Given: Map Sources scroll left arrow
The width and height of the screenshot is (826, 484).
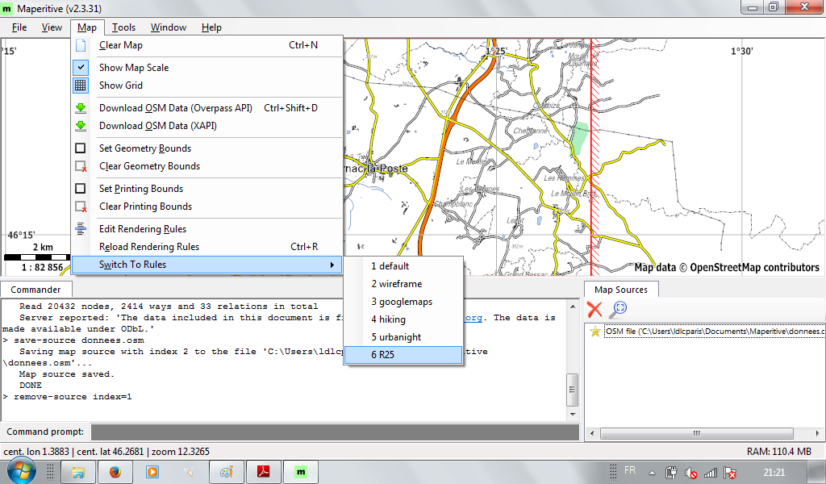Looking at the screenshot, I should (591, 433).
